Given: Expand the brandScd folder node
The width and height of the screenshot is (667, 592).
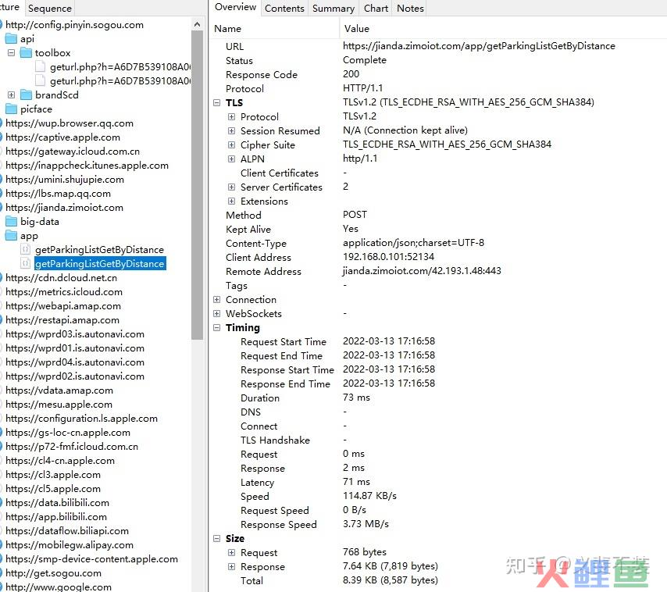Looking at the screenshot, I should [x=12, y=95].
